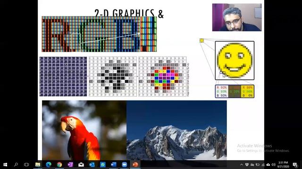This screenshot has height=169, width=302.
Task: Click the presenter webcam video thumbnail
Action: pos(237,17)
